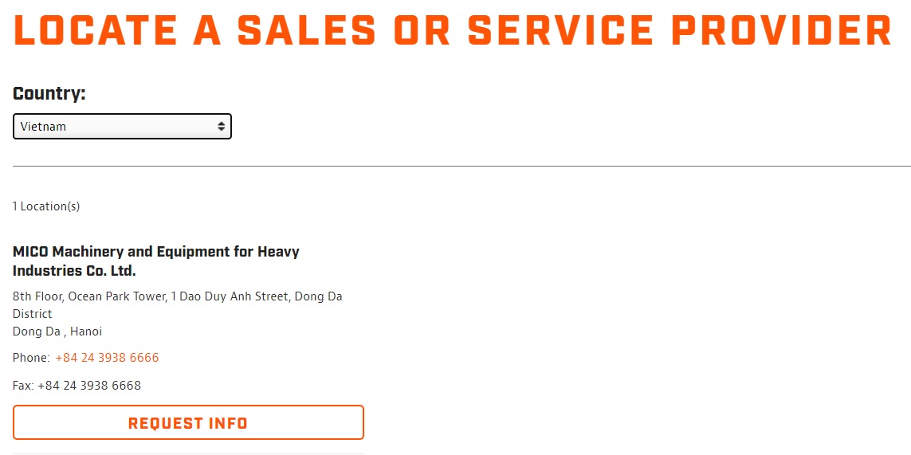911x455 pixels.
Task: Click the horizontal divider below Country selector
Action: [461, 167]
